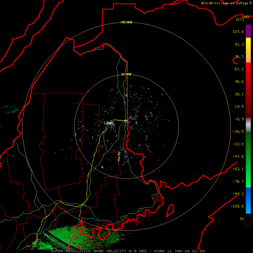Click the 92.3 value on velocity scale
Viewport: 253px width, 253px height.
tap(239, 44)
